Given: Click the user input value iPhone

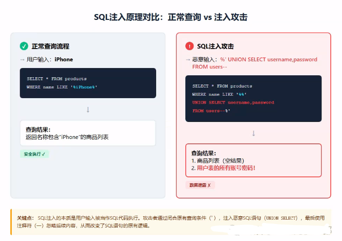Looking at the screenshot, I should (x=64, y=59).
